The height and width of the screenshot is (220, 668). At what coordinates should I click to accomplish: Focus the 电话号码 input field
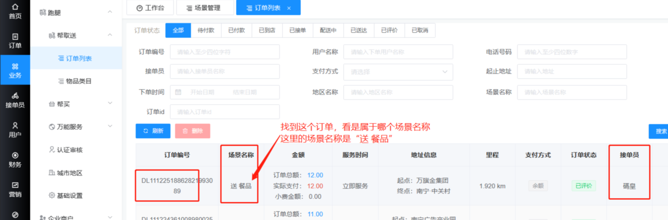pos(572,52)
